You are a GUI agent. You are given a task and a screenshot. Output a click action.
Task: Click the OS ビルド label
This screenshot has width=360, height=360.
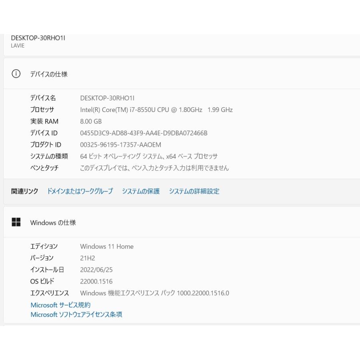click(42, 282)
